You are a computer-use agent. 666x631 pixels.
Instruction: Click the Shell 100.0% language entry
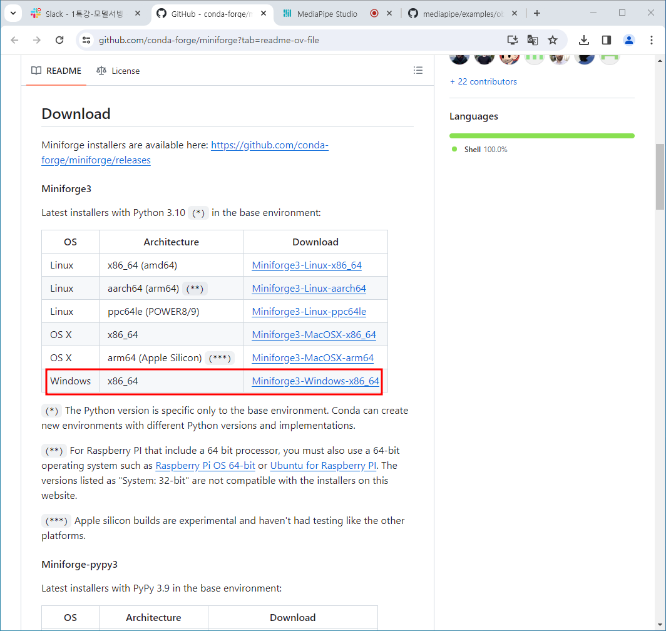click(x=480, y=150)
